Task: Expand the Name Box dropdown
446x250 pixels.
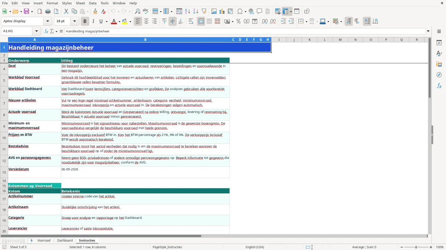Action: coord(36,31)
